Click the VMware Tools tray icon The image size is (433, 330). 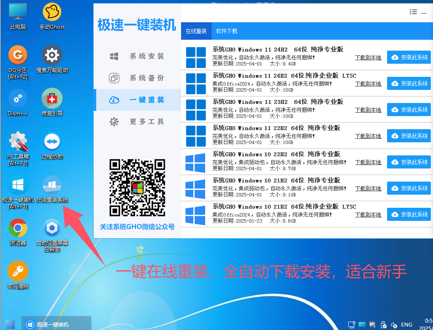(x=373, y=325)
